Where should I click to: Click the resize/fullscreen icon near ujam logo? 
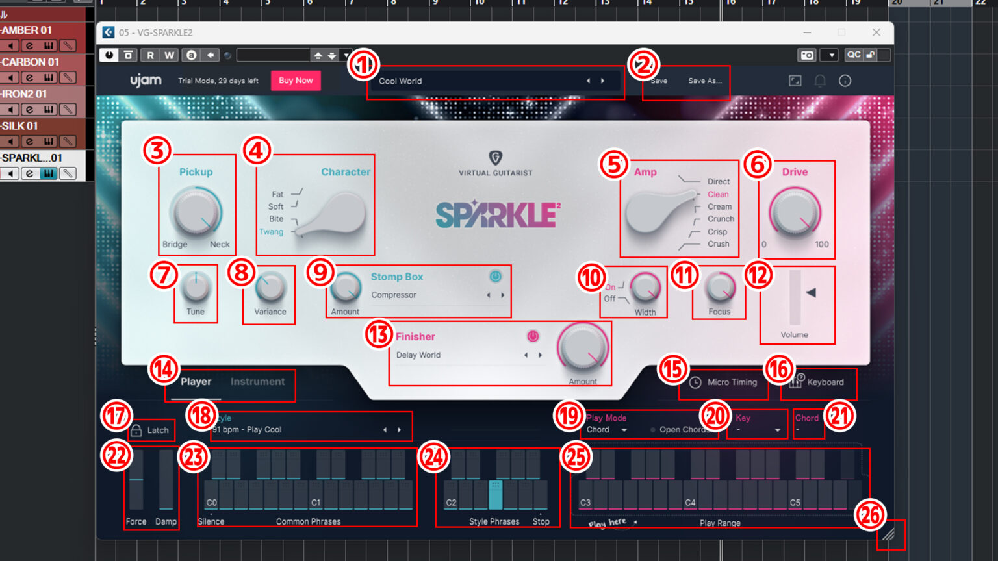(796, 81)
